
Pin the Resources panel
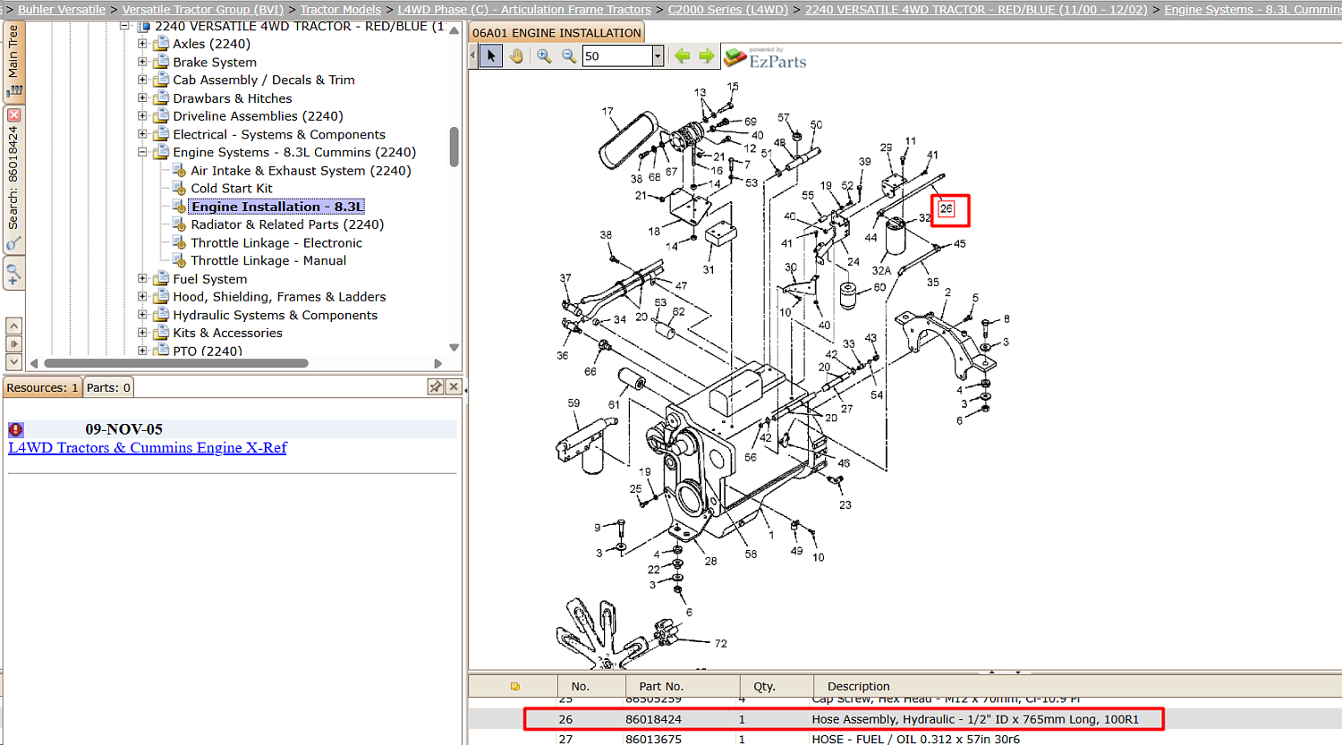click(x=436, y=386)
